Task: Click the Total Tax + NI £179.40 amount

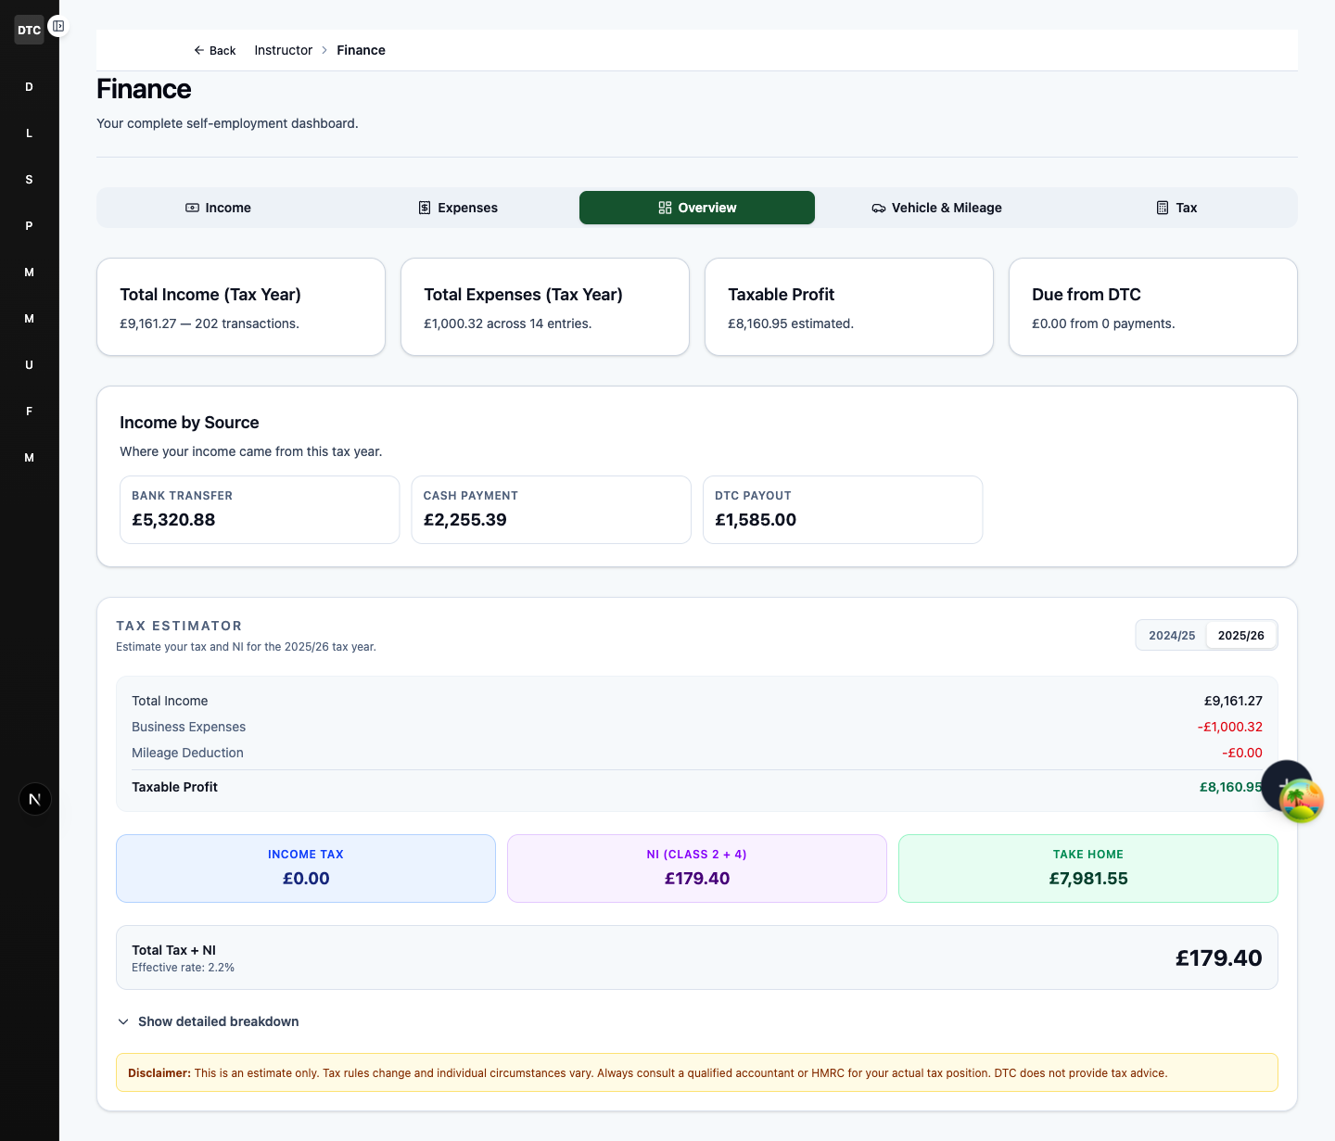Action: [x=1218, y=958]
